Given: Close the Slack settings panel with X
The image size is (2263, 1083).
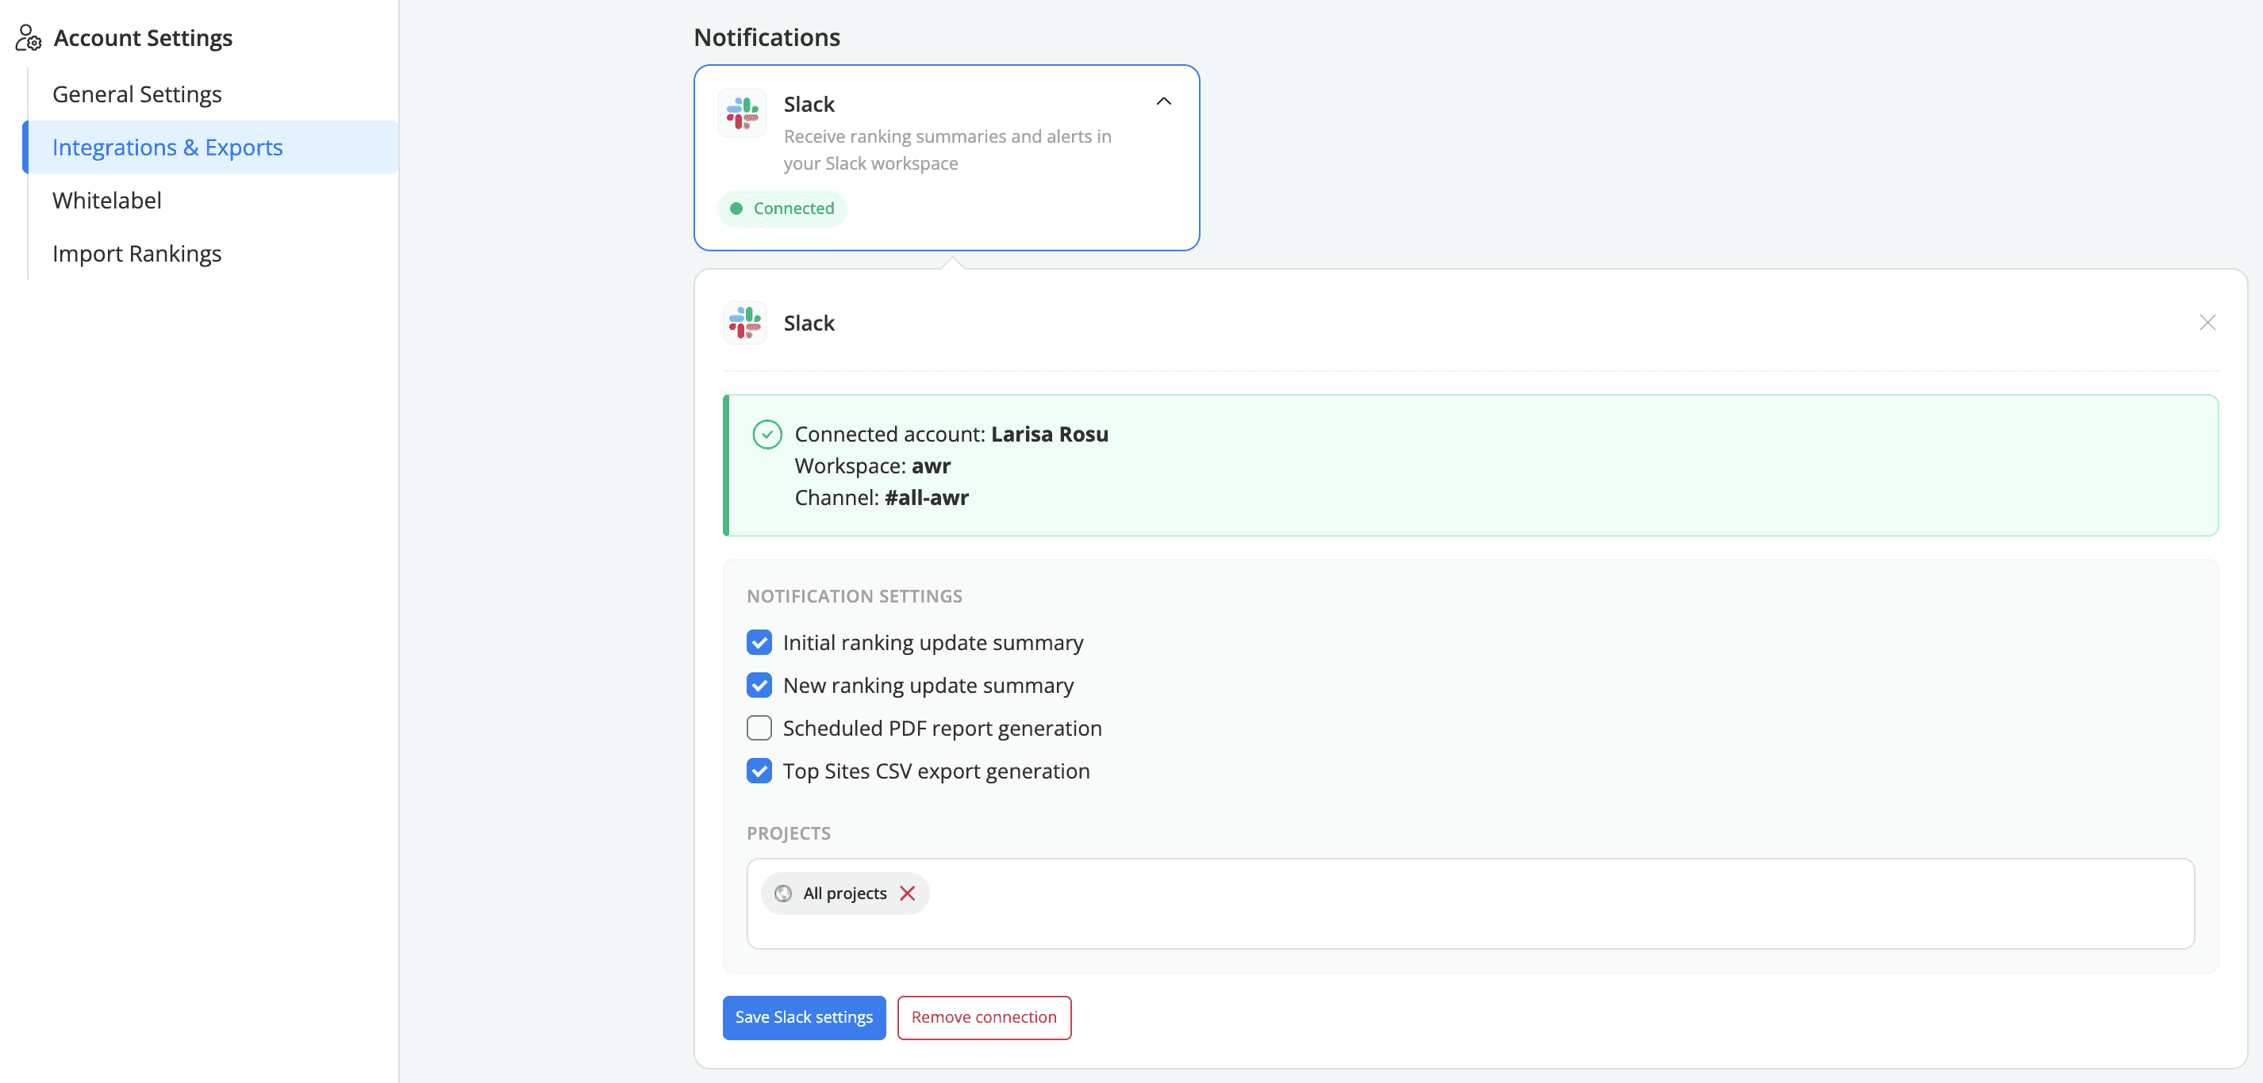Looking at the screenshot, I should point(2207,323).
